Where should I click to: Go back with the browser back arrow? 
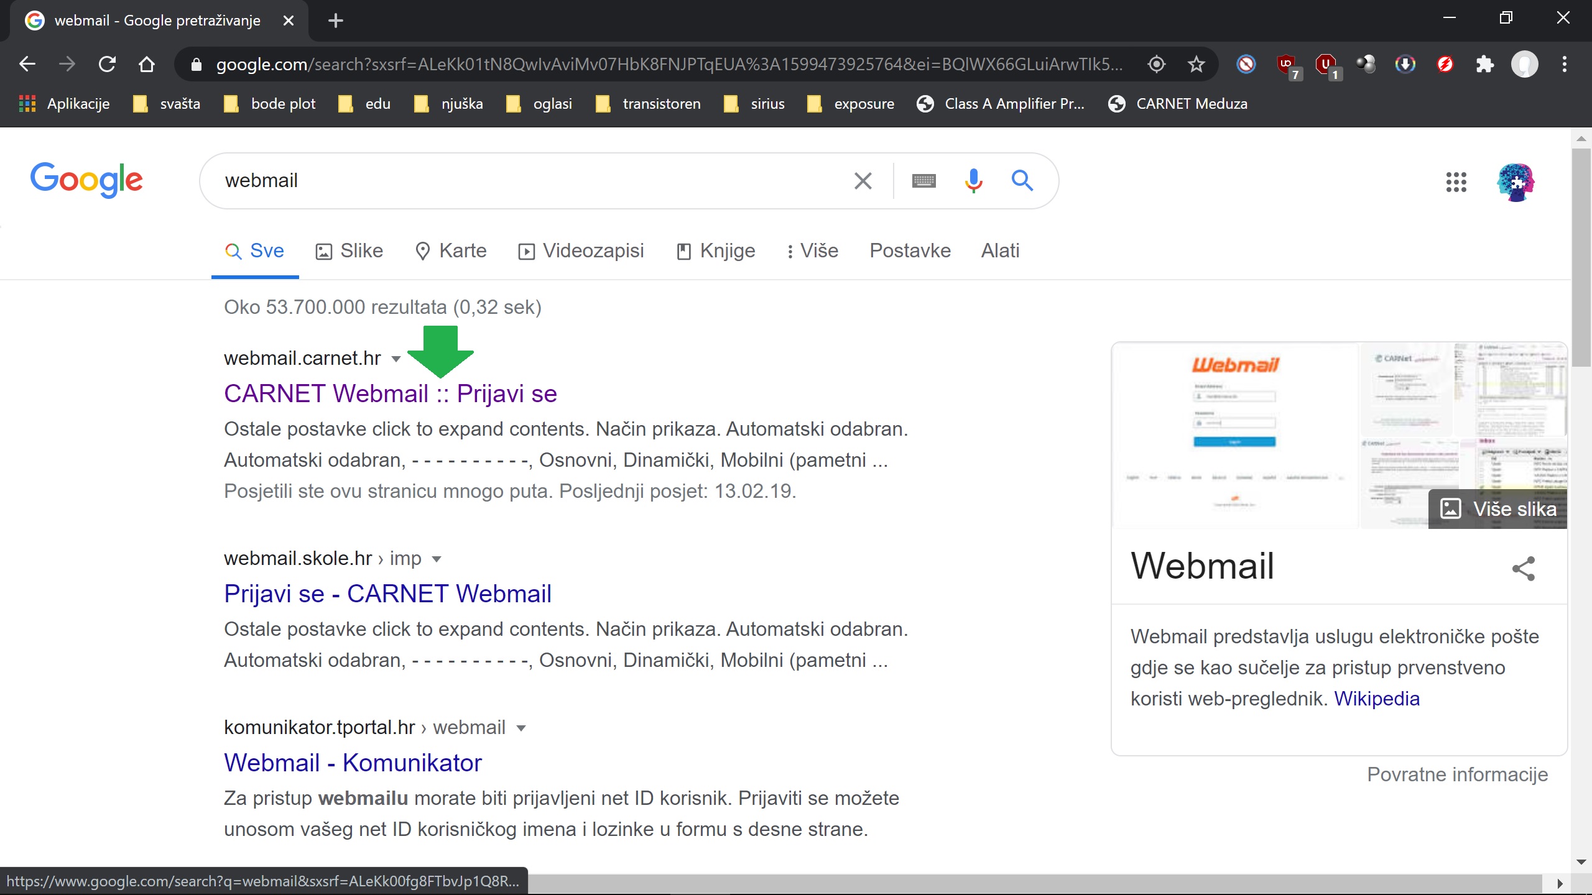point(27,64)
